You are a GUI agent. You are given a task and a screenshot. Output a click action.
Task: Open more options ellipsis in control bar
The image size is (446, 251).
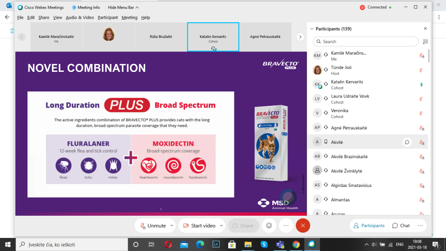click(286, 225)
